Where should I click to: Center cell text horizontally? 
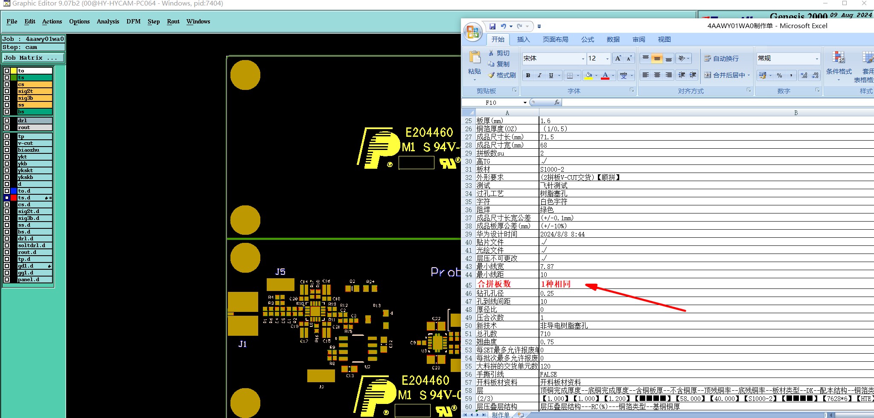(657, 75)
